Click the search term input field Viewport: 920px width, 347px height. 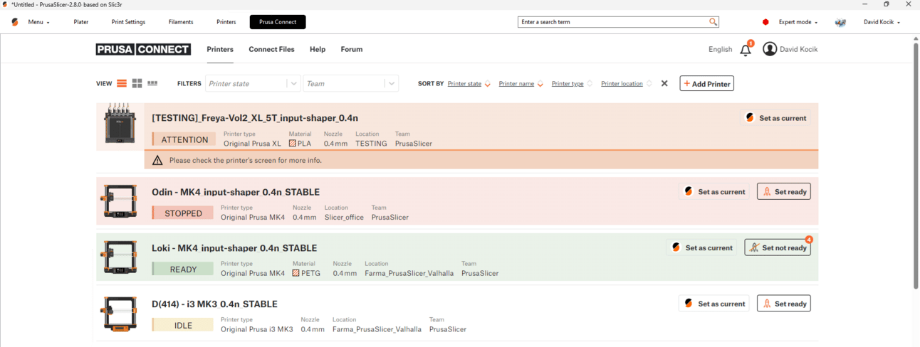[x=613, y=22]
